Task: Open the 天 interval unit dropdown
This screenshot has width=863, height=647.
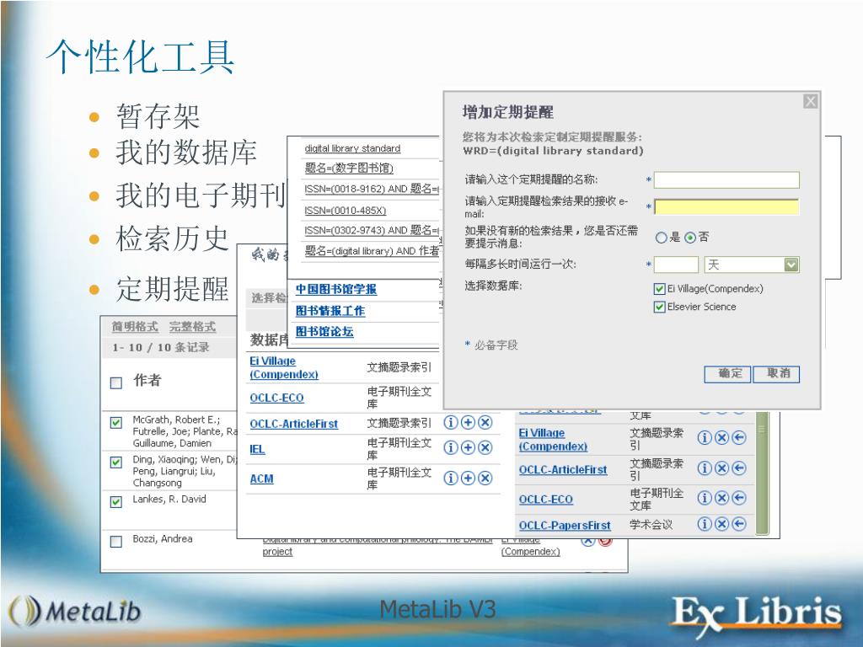Action: (x=791, y=265)
